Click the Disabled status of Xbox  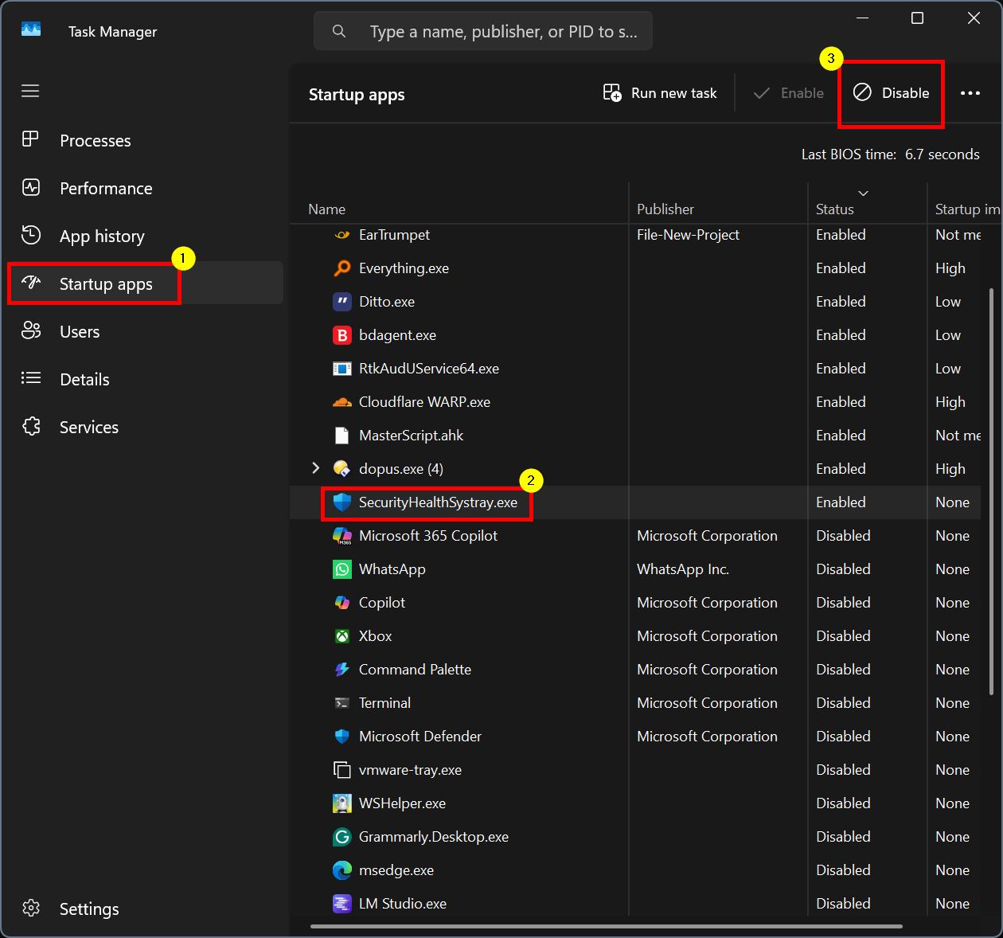(x=843, y=636)
